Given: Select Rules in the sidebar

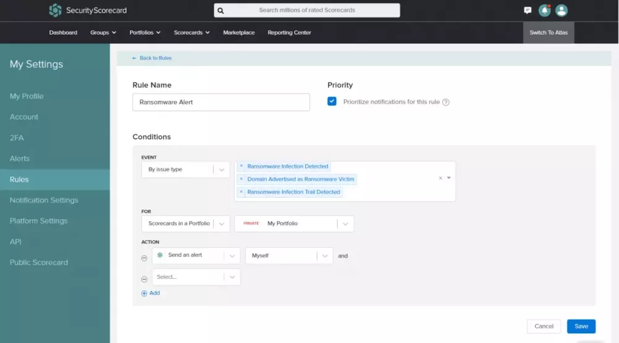Looking at the screenshot, I should point(55,179).
